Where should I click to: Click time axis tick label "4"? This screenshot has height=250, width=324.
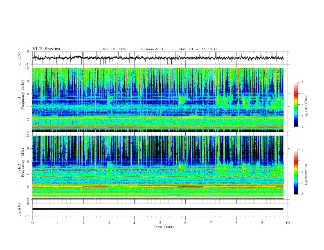coord(135,223)
